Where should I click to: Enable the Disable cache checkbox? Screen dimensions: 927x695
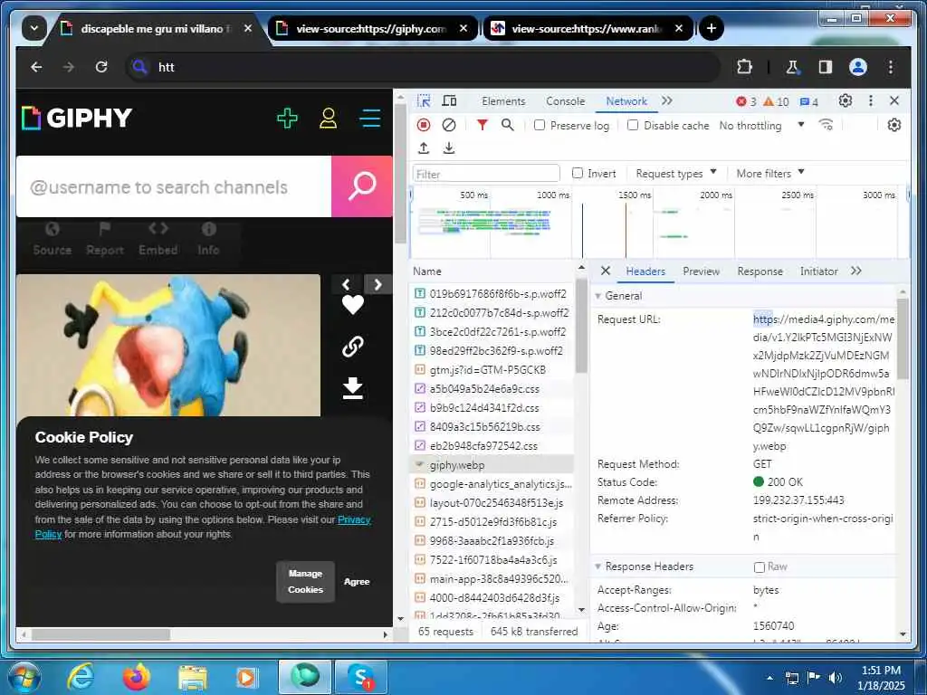633,125
